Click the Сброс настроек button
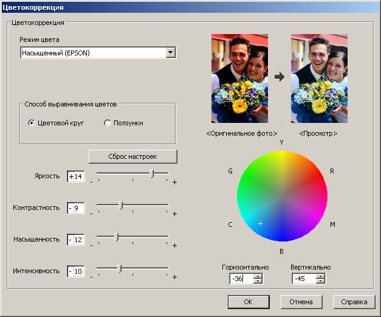Screen dimensions: 381x317 click(x=132, y=156)
